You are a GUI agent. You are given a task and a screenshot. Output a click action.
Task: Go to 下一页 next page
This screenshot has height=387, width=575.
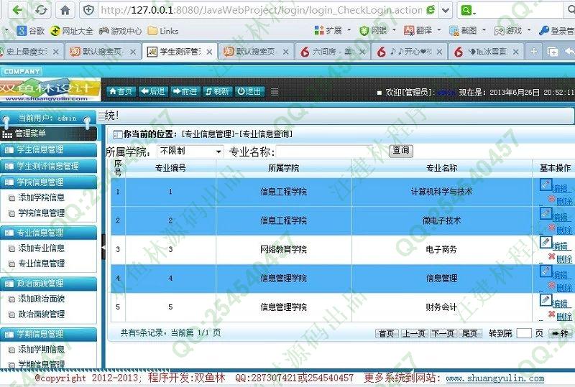[442, 333]
